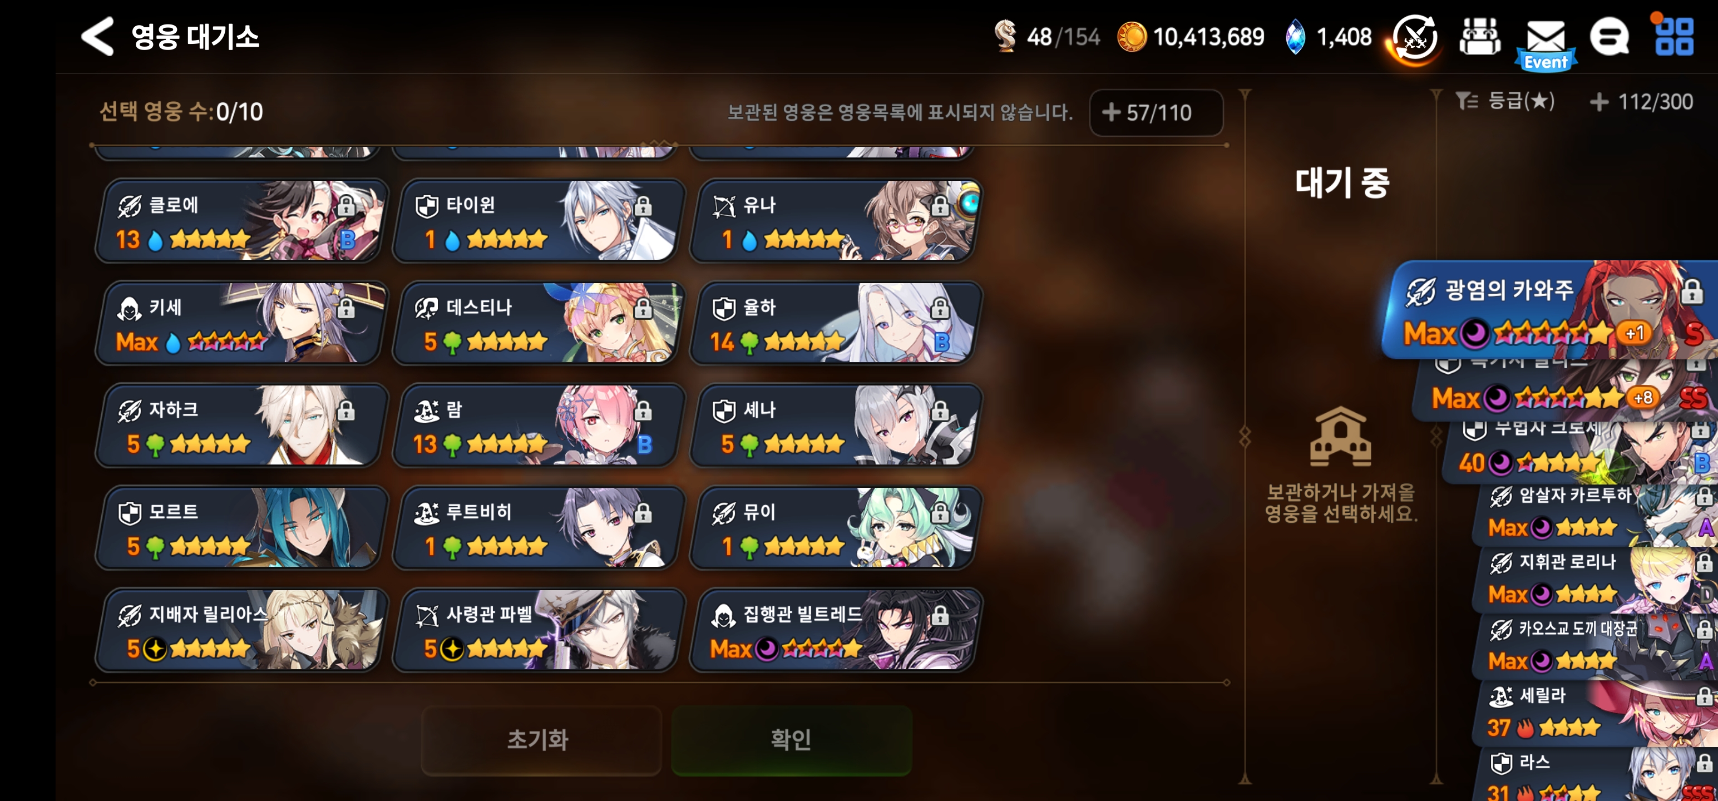
Task: Tap the back arrow beside 영웅 대기소
Action: (97, 36)
